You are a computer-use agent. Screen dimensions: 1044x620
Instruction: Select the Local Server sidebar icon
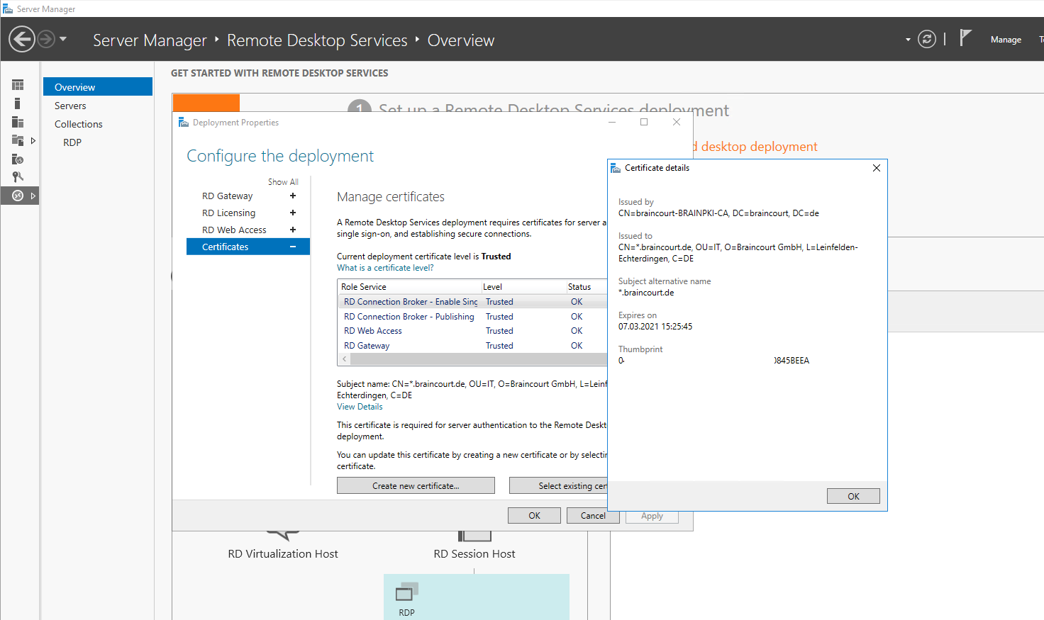[18, 103]
